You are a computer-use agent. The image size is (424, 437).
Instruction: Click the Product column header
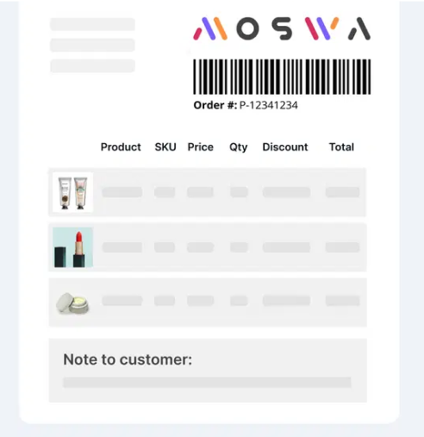(x=121, y=147)
